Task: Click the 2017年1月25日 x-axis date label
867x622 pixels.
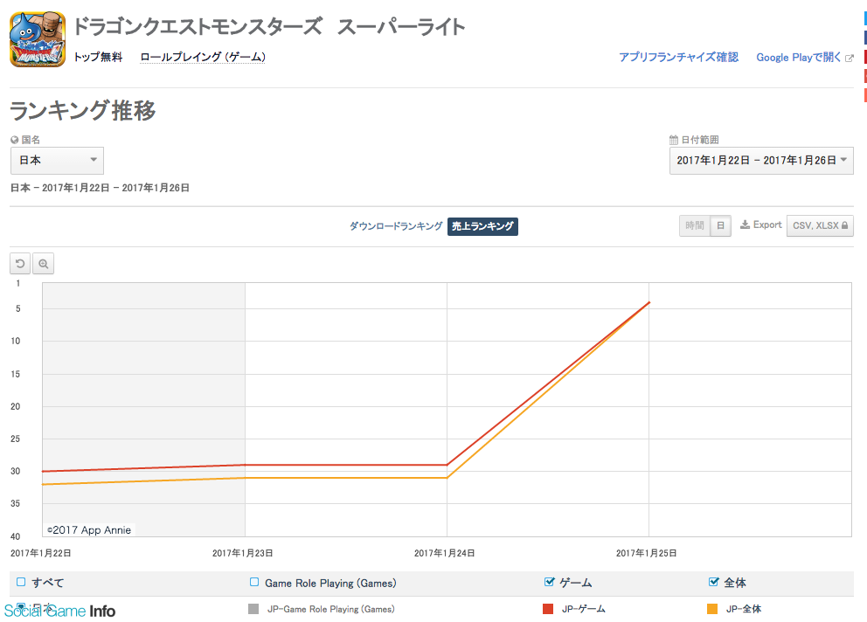Action: coord(647,553)
